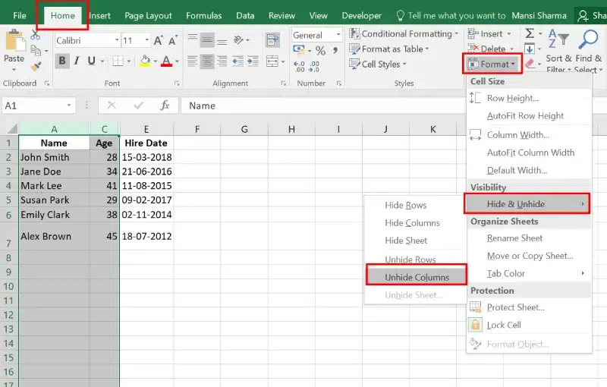Click the Paste clipboard icon
The image size is (607, 387).
(14, 41)
